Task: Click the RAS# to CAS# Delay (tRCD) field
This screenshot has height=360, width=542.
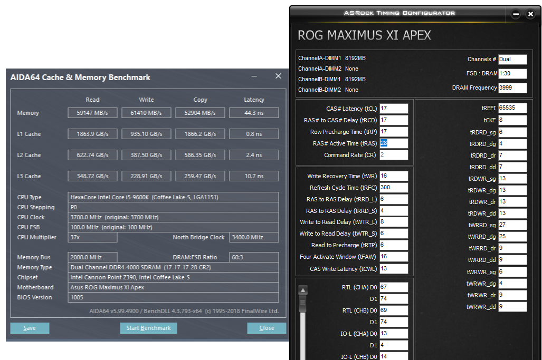Action: click(394, 120)
